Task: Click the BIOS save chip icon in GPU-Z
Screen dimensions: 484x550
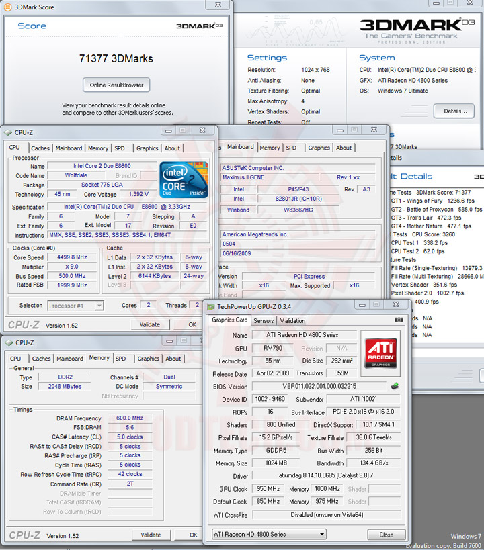Action: coord(395,386)
